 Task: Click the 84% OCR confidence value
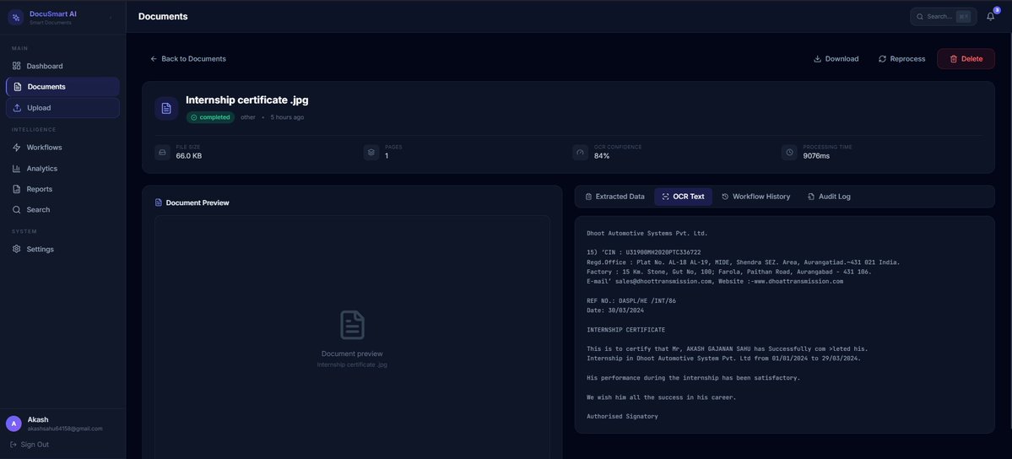(x=602, y=156)
